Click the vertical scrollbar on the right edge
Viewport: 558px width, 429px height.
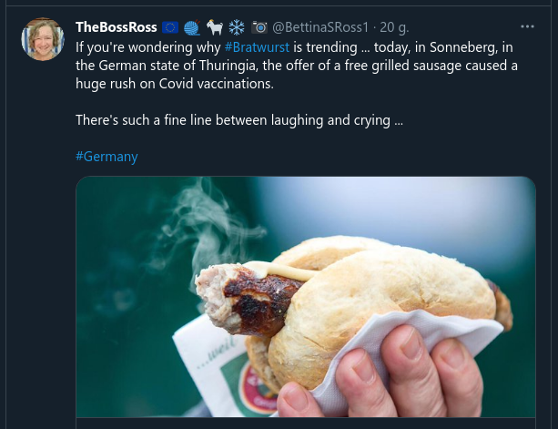click(553, 214)
